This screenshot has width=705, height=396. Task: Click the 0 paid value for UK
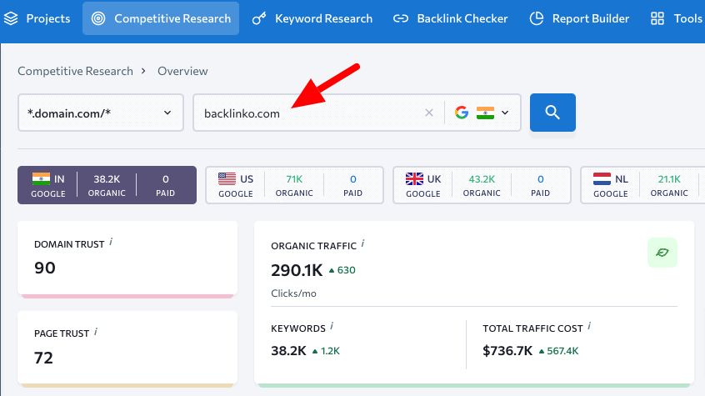coord(541,179)
